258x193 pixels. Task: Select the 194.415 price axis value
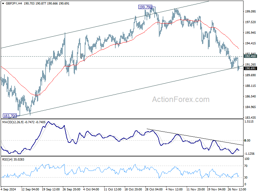pos(250,43)
